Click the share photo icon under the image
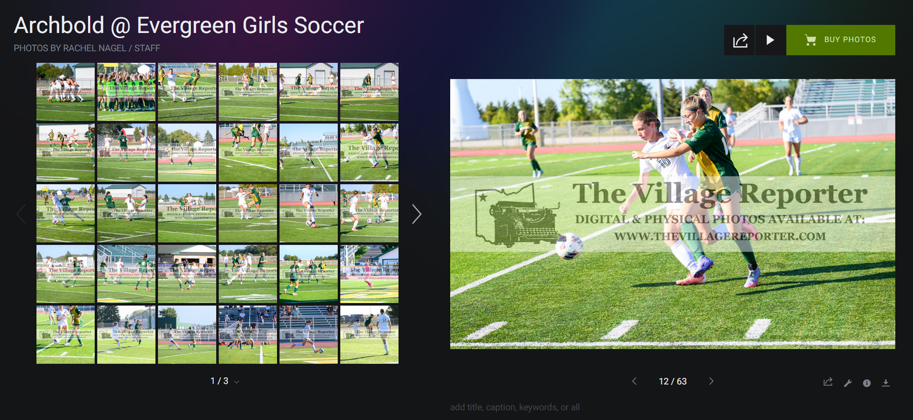The image size is (913, 420). pyautogui.click(x=828, y=382)
